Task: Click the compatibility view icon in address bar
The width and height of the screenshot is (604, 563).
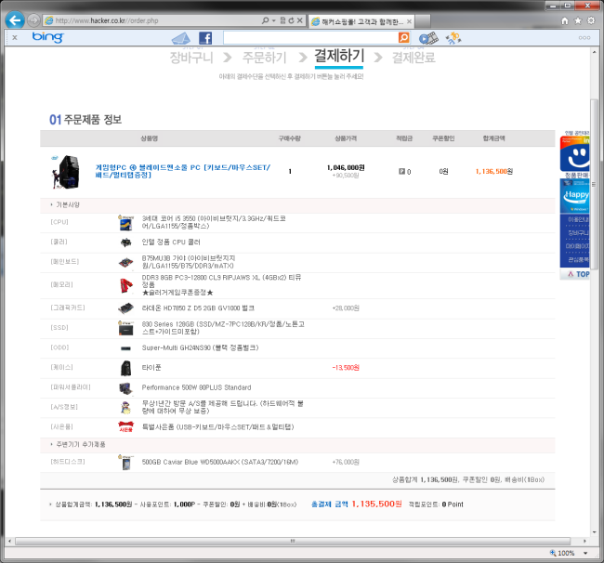Action: pyautogui.click(x=282, y=20)
